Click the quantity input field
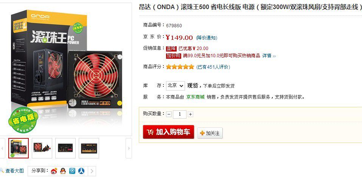The height and width of the screenshot is (177, 362). click(x=180, y=114)
